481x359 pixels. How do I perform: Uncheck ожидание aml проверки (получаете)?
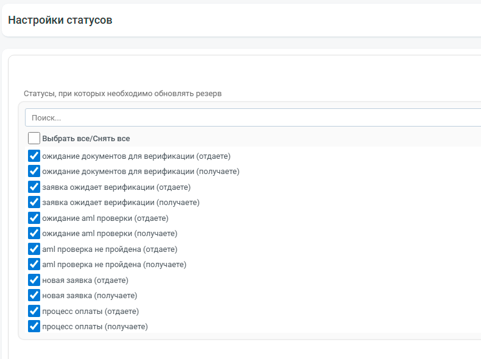[33, 233]
